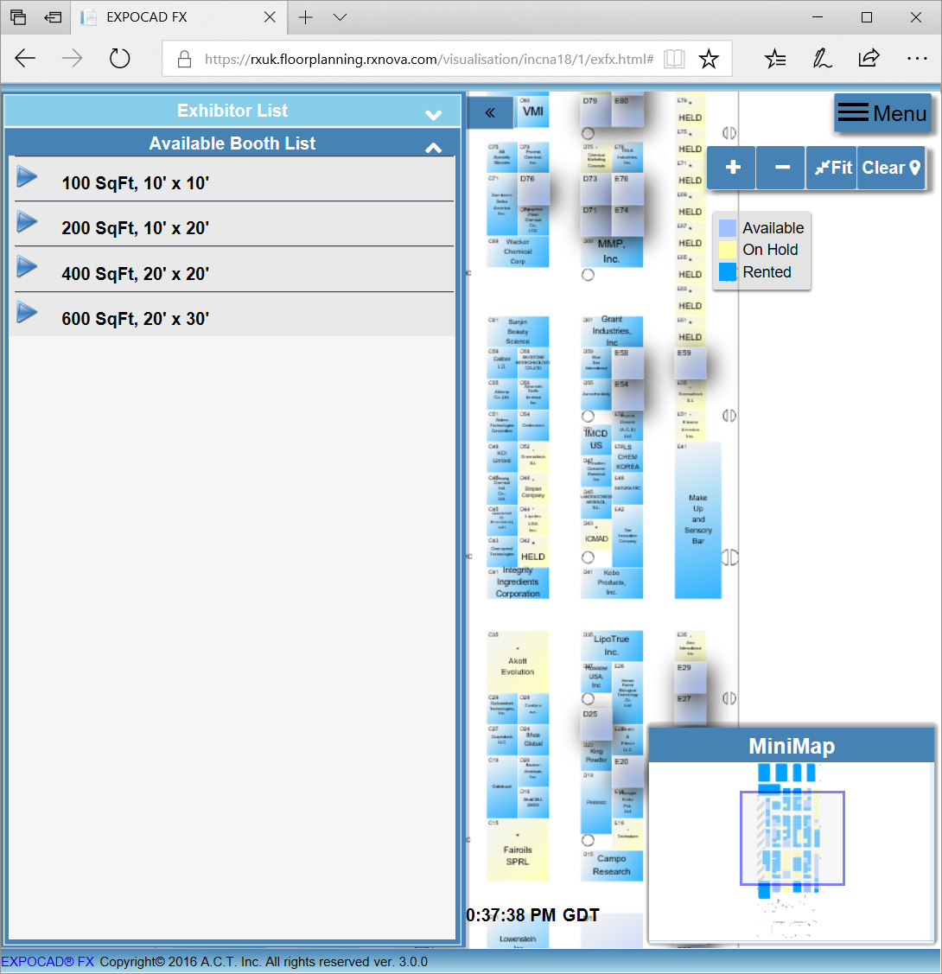Click the On Hold legend color swatch

728,250
